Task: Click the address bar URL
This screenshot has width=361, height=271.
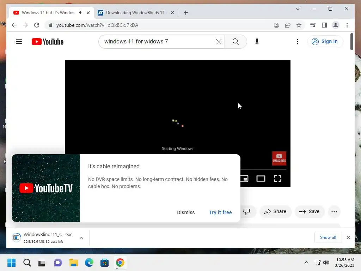Action: point(97,25)
